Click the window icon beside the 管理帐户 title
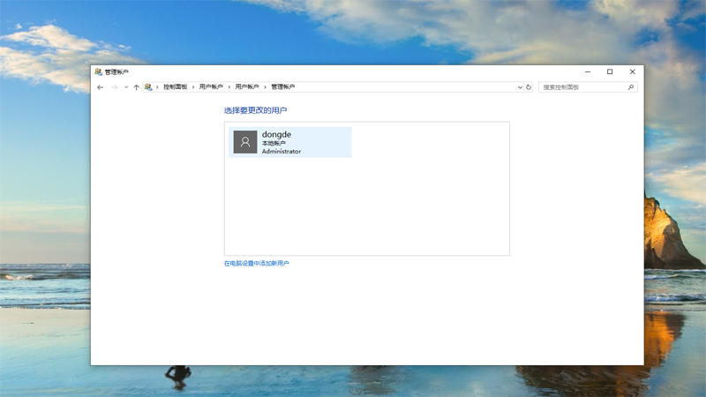 [98, 72]
